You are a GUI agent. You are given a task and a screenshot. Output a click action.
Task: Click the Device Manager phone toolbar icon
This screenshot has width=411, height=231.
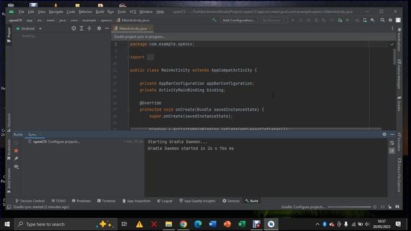[365, 20]
